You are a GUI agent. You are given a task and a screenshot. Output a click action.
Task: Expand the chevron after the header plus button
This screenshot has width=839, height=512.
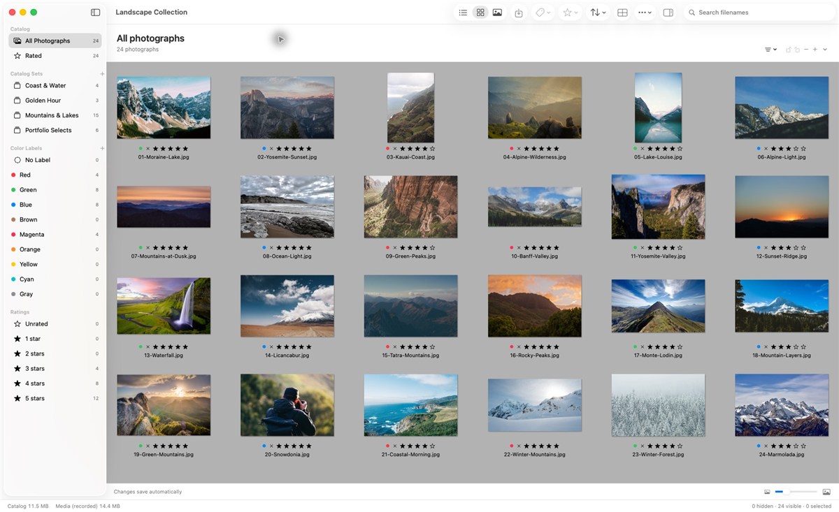825,50
